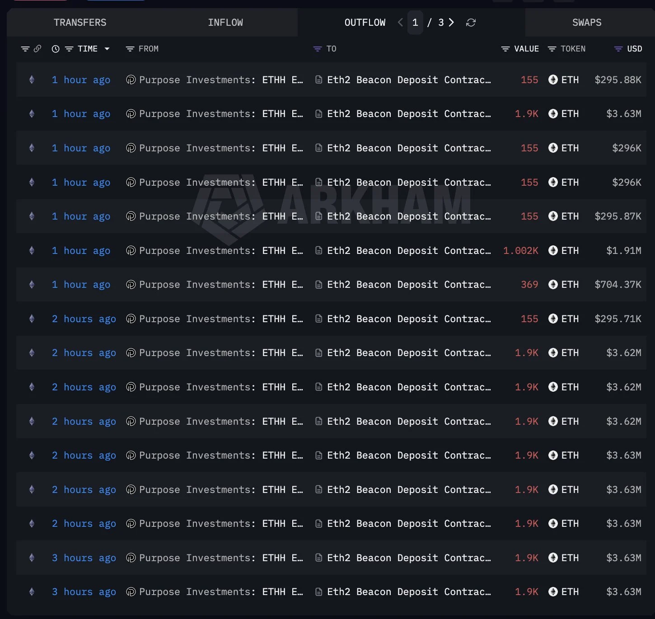Go to the next outflow page
Screen dimensions: 655x619
coord(451,23)
